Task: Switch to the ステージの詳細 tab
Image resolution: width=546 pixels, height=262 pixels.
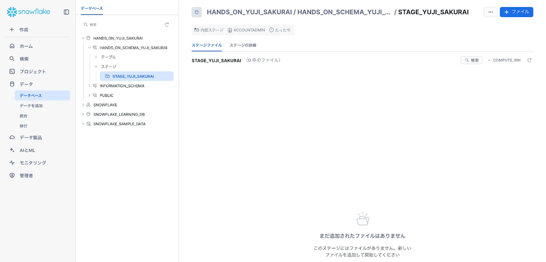Action: pos(243,45)
